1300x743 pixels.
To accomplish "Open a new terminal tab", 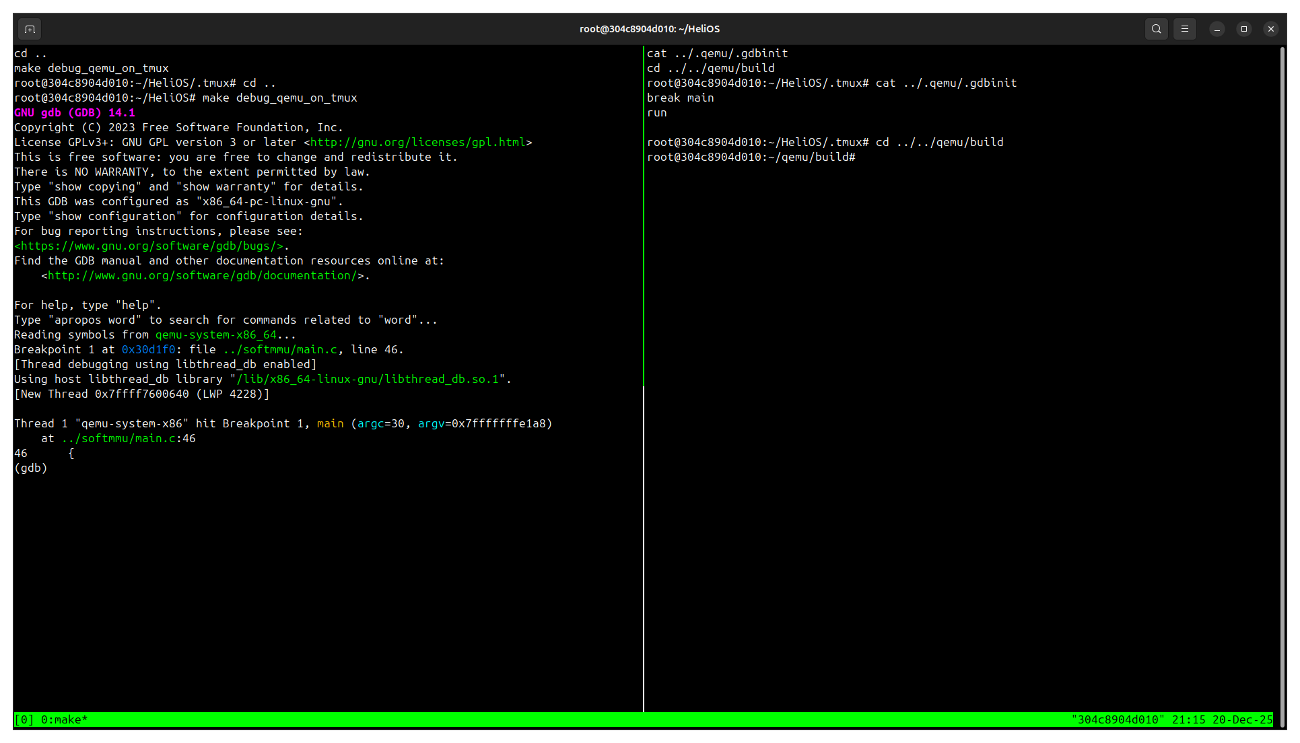I will coord(29,29).
